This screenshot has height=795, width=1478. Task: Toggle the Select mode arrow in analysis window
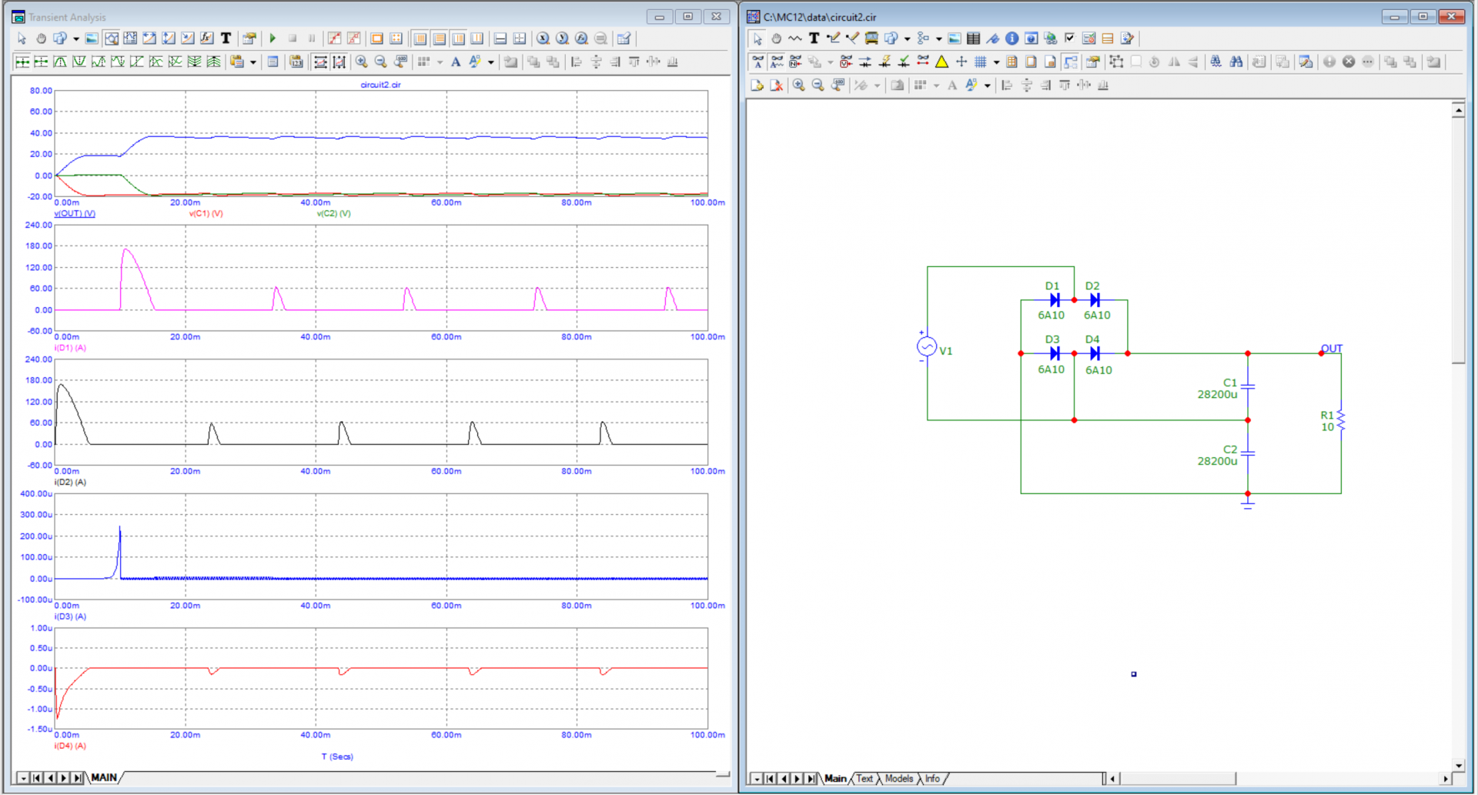tap(22, 38)
